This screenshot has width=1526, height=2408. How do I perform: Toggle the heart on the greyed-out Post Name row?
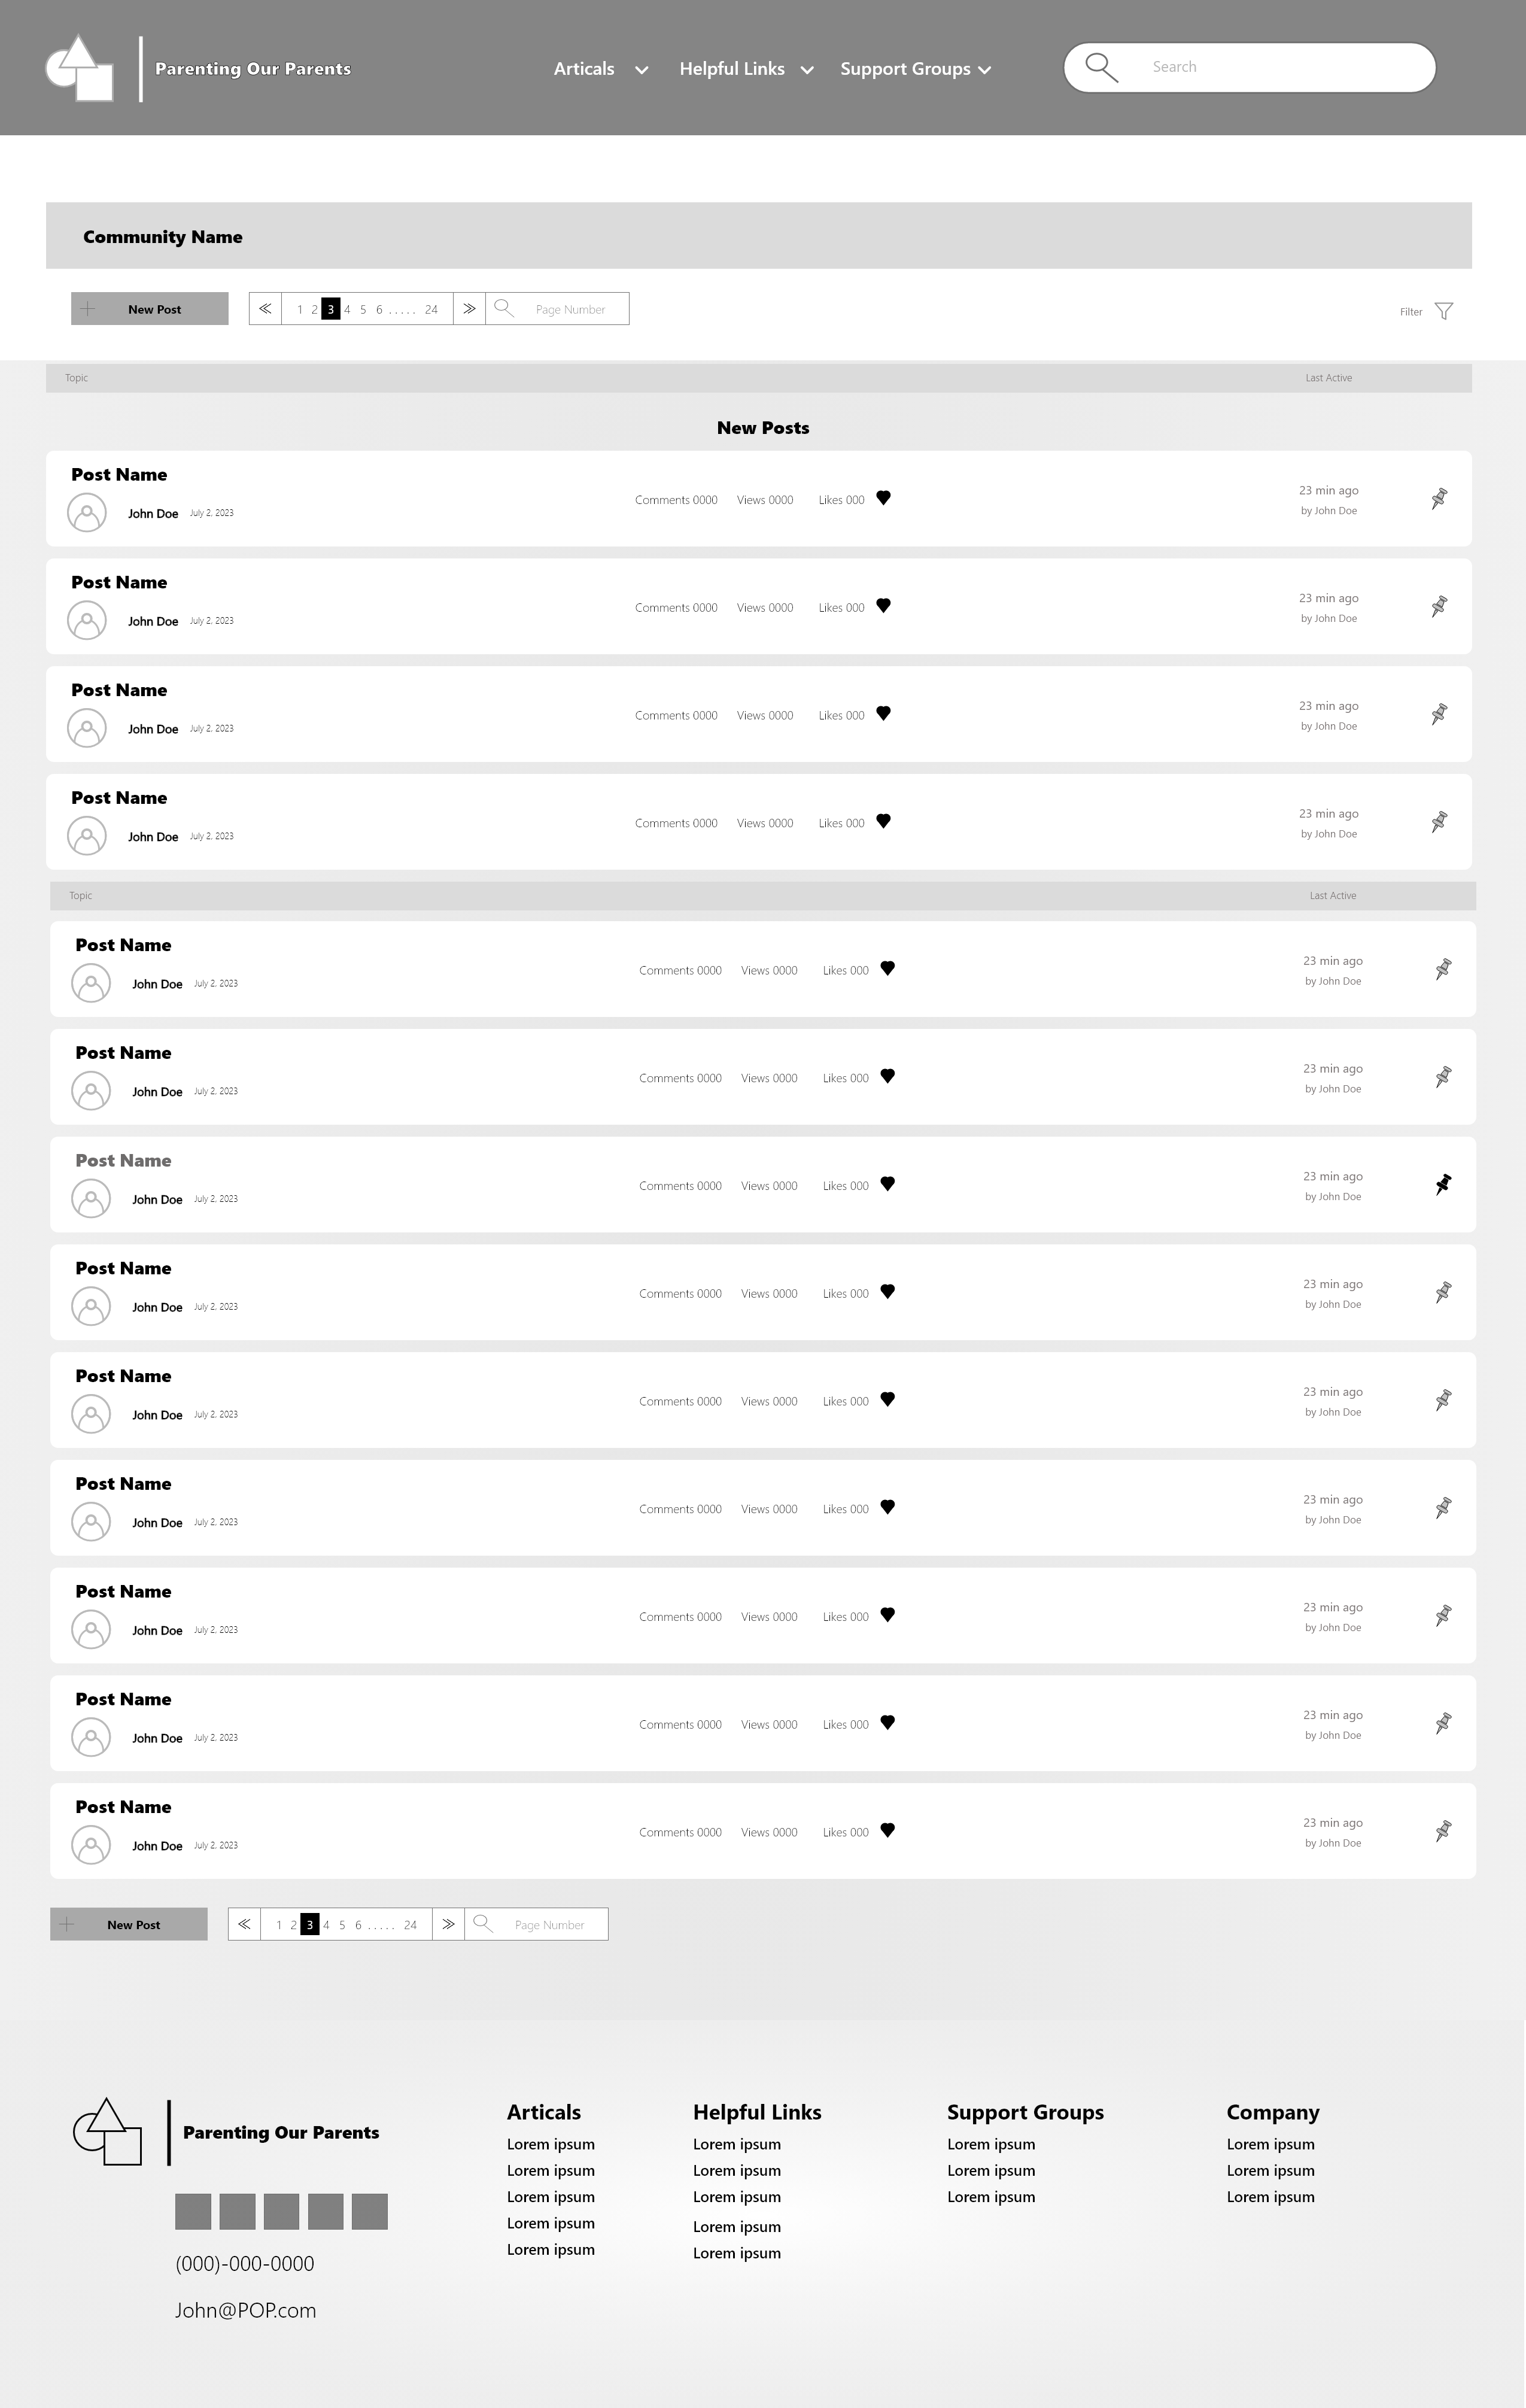[887, 1184]
